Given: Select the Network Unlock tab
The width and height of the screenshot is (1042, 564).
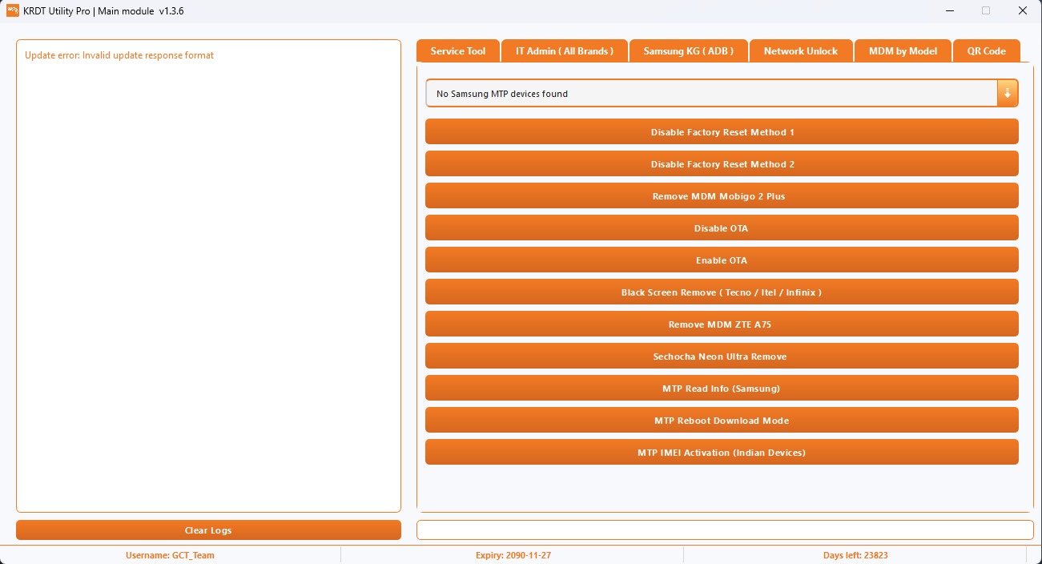Looking at the screenshot, I should click(x=800, y=50).
